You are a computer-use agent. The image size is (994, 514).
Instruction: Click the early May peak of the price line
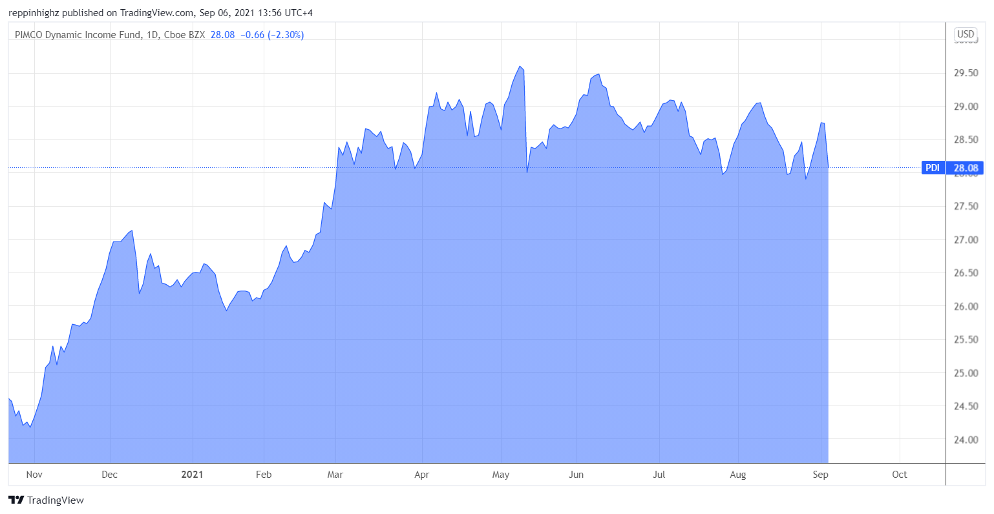[520, 67]
